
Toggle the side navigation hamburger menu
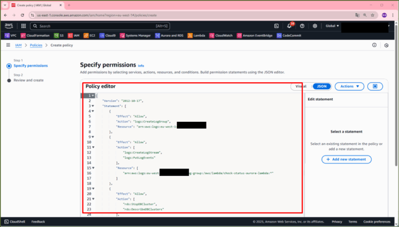[x=8, y=45]
